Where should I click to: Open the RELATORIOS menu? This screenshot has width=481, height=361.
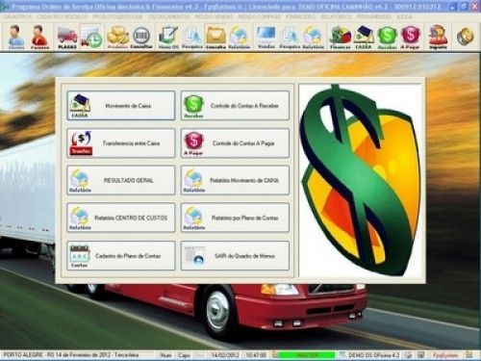[337, 16]
